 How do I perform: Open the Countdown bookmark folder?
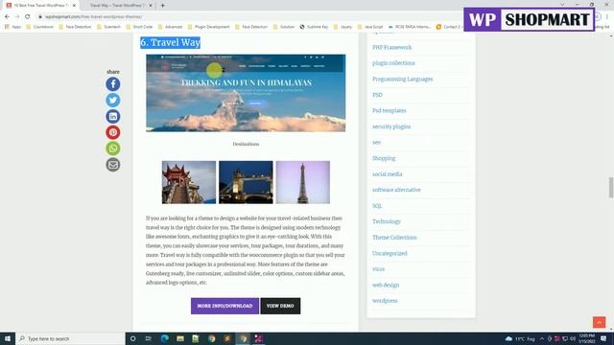point(39,27)
